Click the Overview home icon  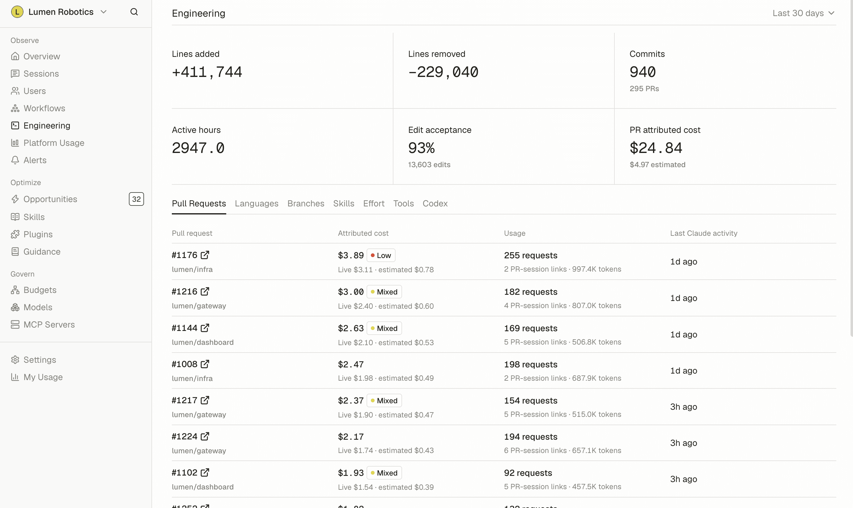click(15, 56)
